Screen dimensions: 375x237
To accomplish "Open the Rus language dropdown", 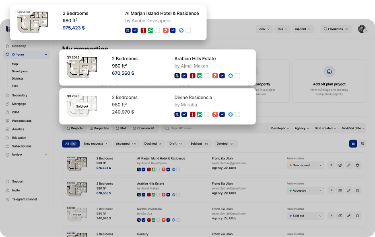I will (282, 29).
